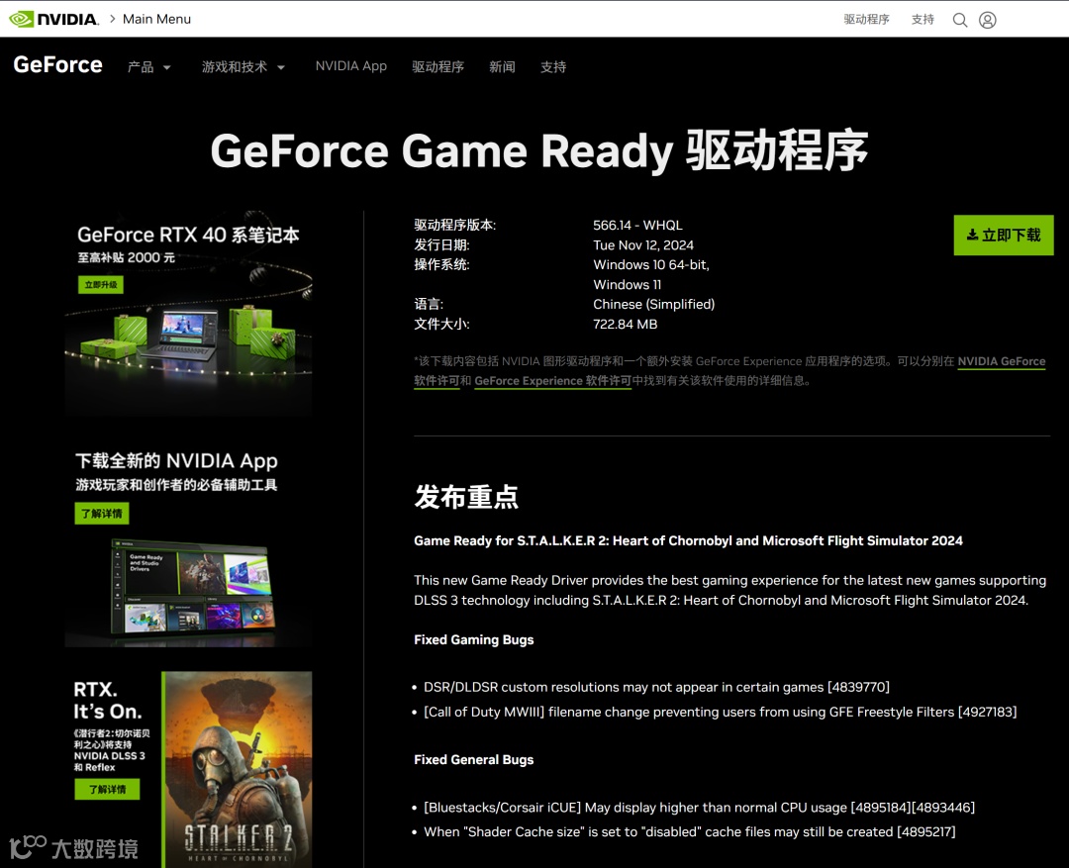Viewport: 1069px width, 868px height.
Task: Expand the 游戏和技术 dropdown menu
Action: click(x=243, y=67)
